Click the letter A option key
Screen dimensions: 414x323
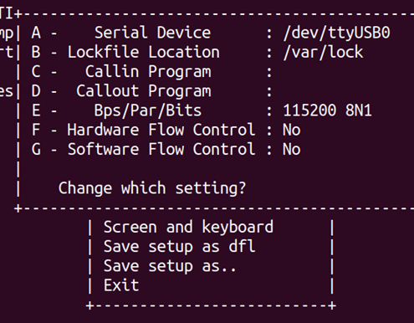coord(36,33)
